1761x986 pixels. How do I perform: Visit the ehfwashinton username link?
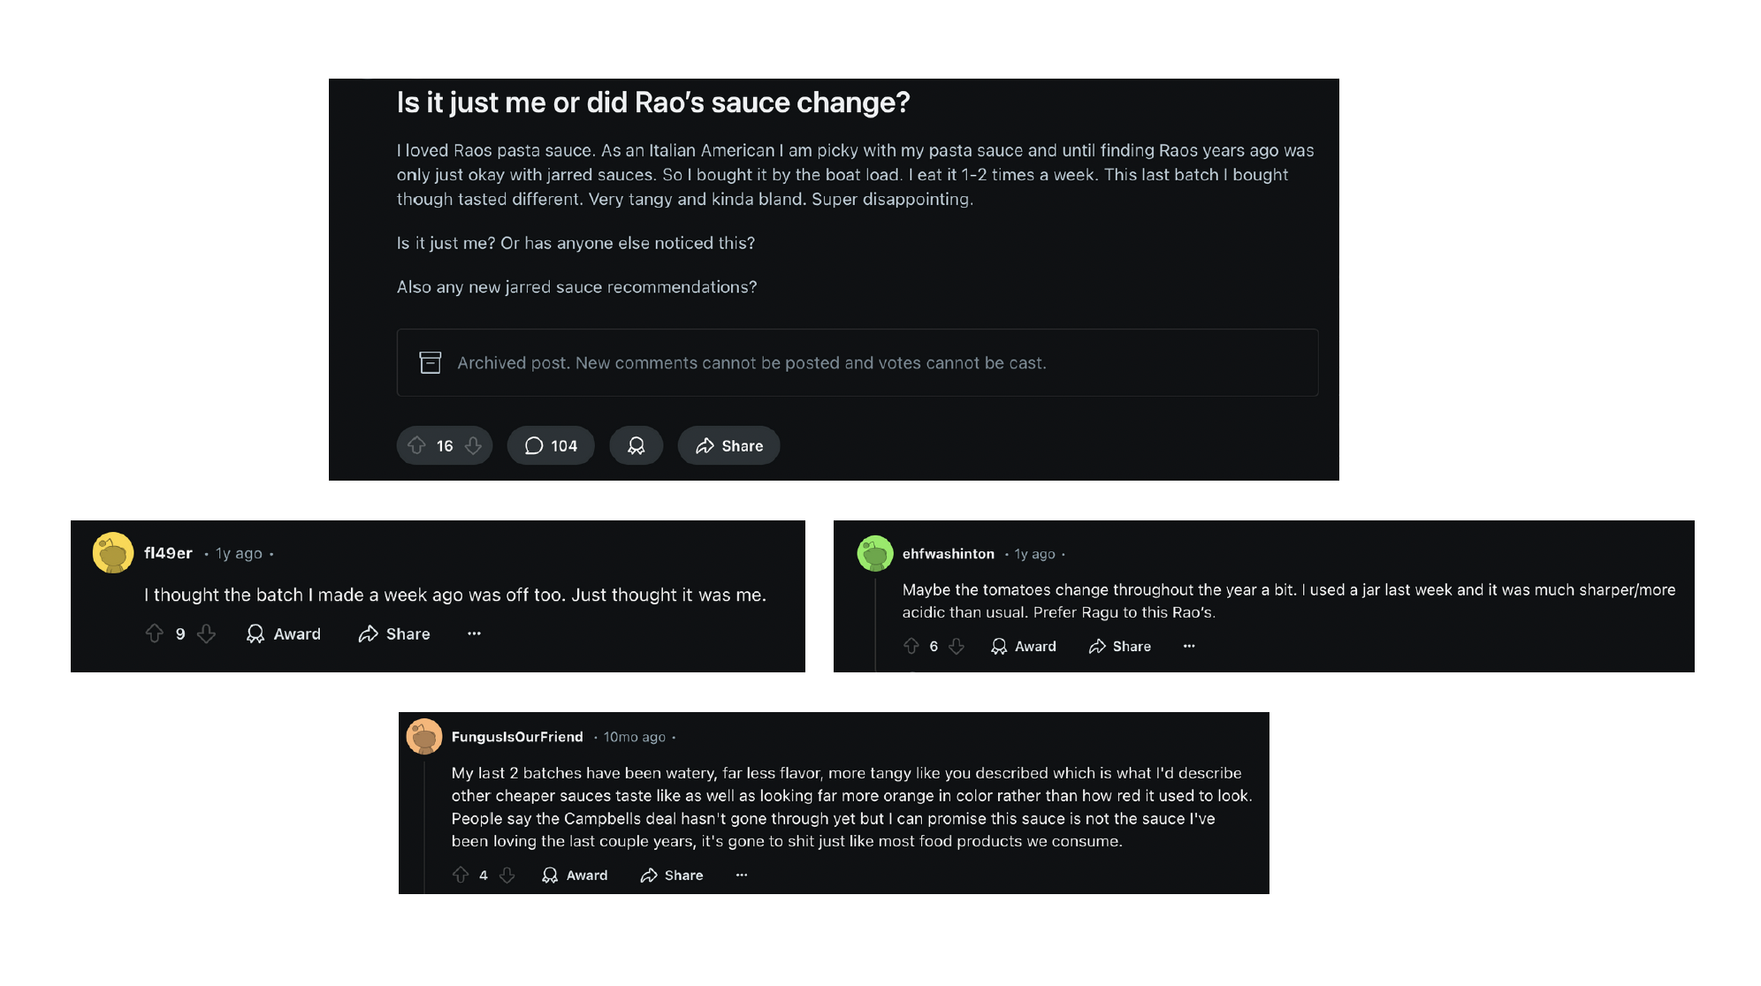point(948,554)
